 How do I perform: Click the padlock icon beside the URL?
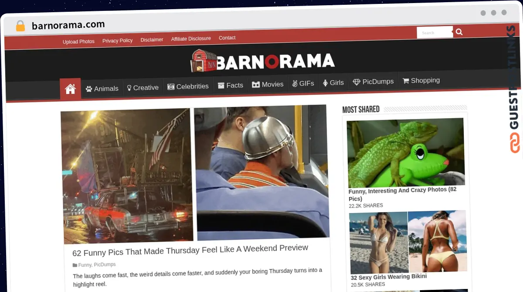tap(20, 26)
